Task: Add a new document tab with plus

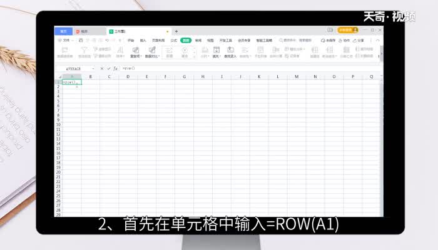Action: pyautogui.click(x=176, y=31)
